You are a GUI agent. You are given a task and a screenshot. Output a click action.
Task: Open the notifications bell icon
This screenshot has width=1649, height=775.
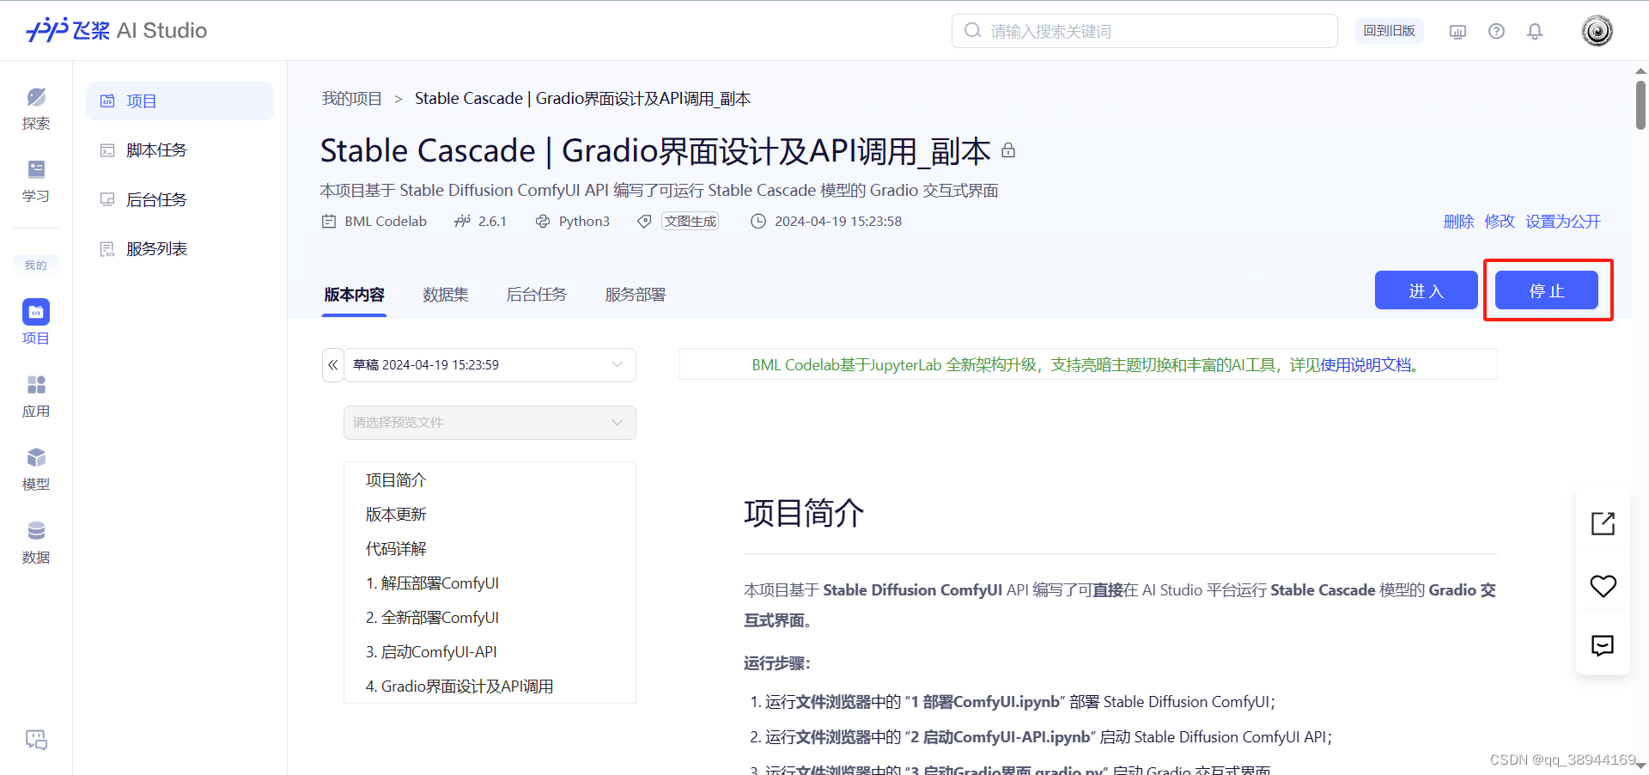click(x=1535, y=32)
